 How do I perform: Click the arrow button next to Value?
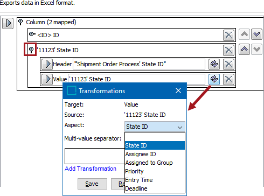point(47,79)
